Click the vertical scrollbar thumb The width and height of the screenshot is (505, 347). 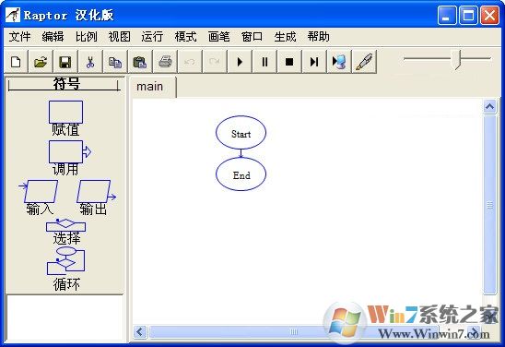point(490,205)
